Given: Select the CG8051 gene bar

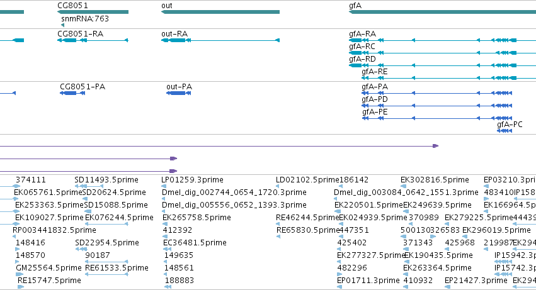Looking at the screenshot, I should point(93,12).
